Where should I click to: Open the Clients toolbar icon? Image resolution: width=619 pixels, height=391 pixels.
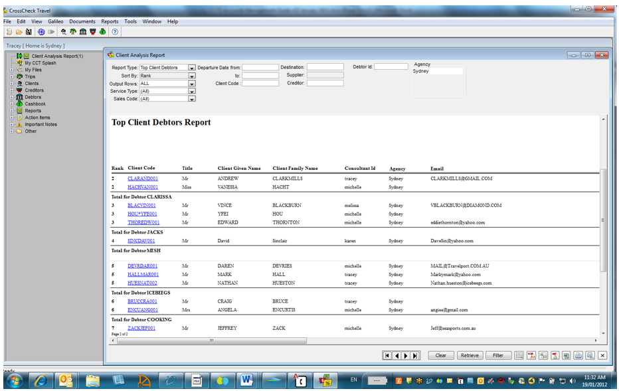point(64,31)
